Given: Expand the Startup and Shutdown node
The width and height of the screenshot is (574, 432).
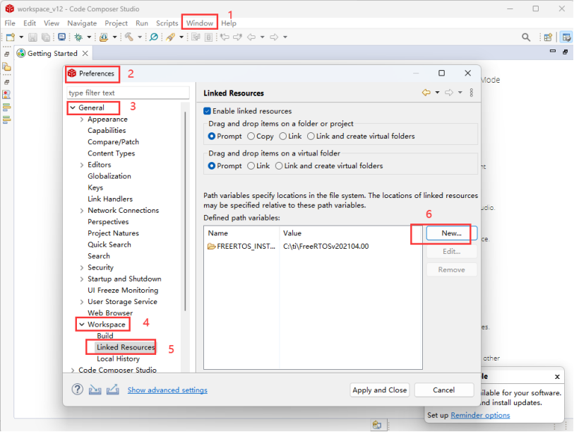Looking at the screenshot, I should [82, 279].
